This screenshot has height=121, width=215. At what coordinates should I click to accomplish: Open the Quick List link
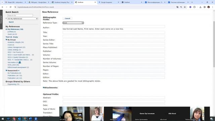tap(12, 34)
